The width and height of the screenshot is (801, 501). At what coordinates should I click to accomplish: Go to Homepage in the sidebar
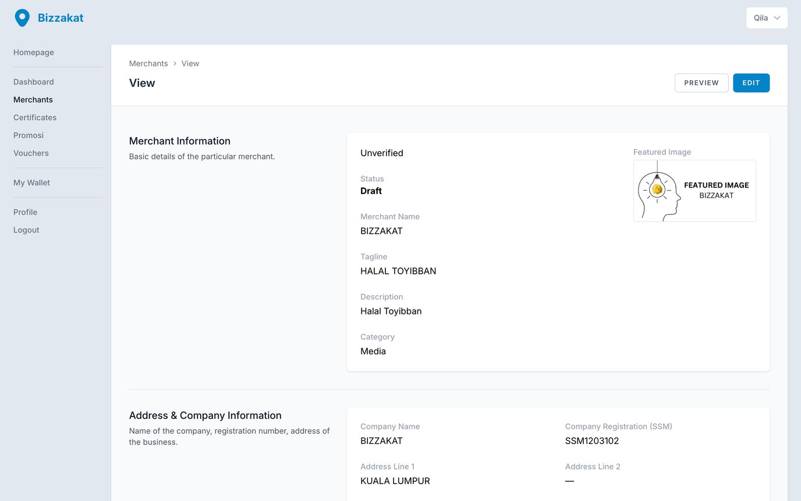coord(34,52)
